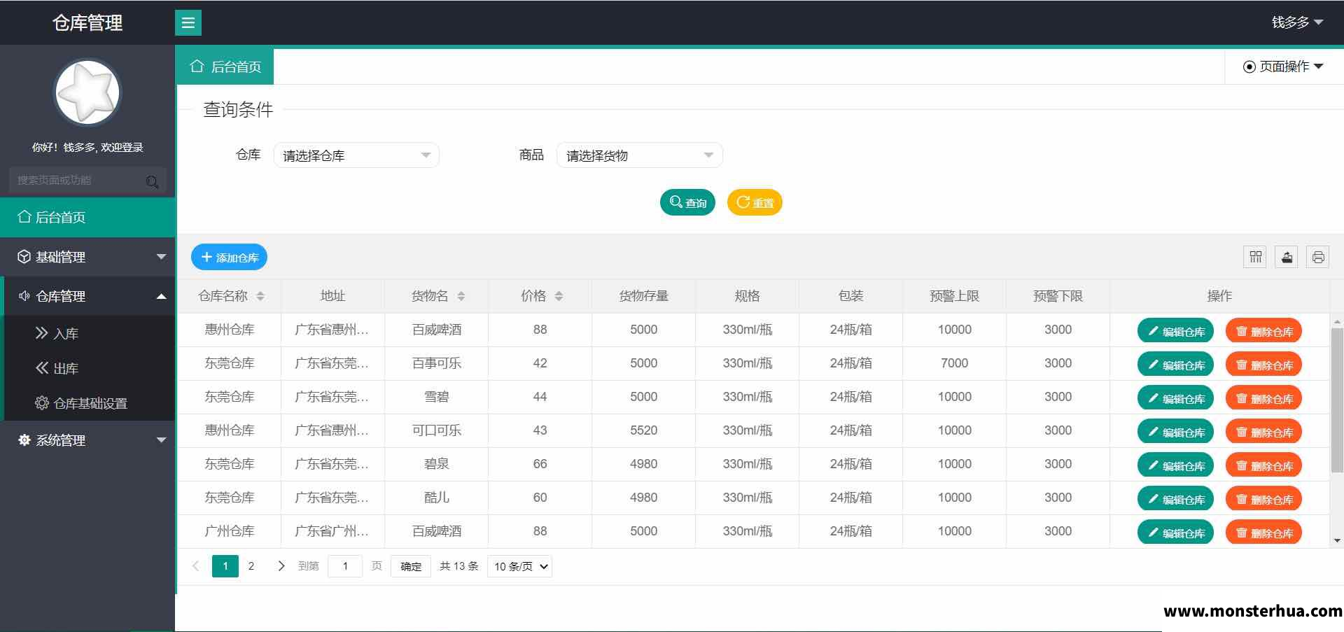Edit the 可口可乐 warehouse row
The image size is (1344, 632).
click(x=1175, y=432)
